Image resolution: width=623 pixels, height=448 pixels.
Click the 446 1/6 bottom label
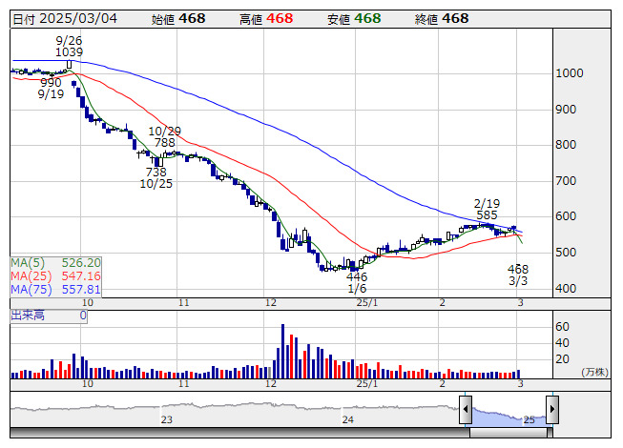pyautogui.click(x=357, y=282)
